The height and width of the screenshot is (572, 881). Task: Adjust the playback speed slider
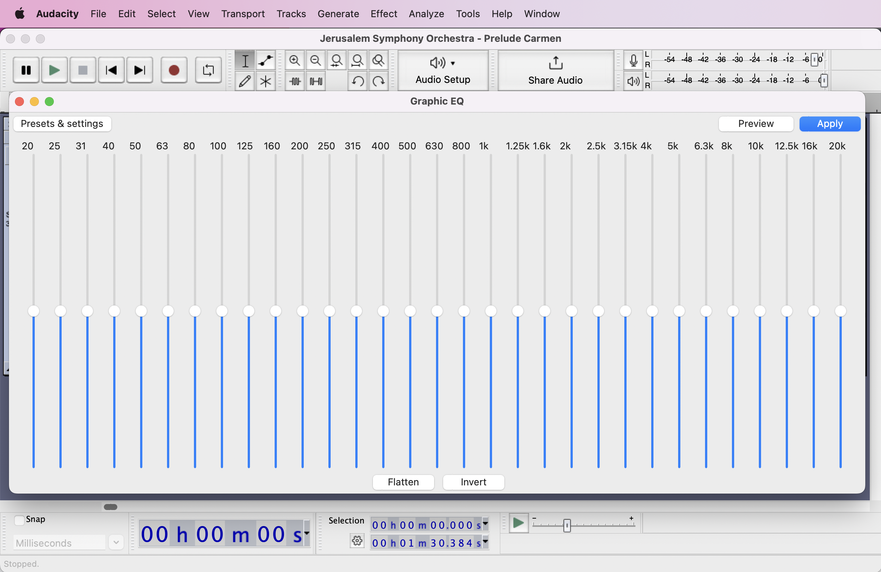pos(567,525)
